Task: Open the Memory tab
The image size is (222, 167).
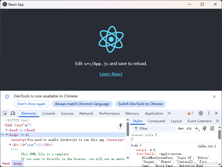Action: (x=132, y=113)
